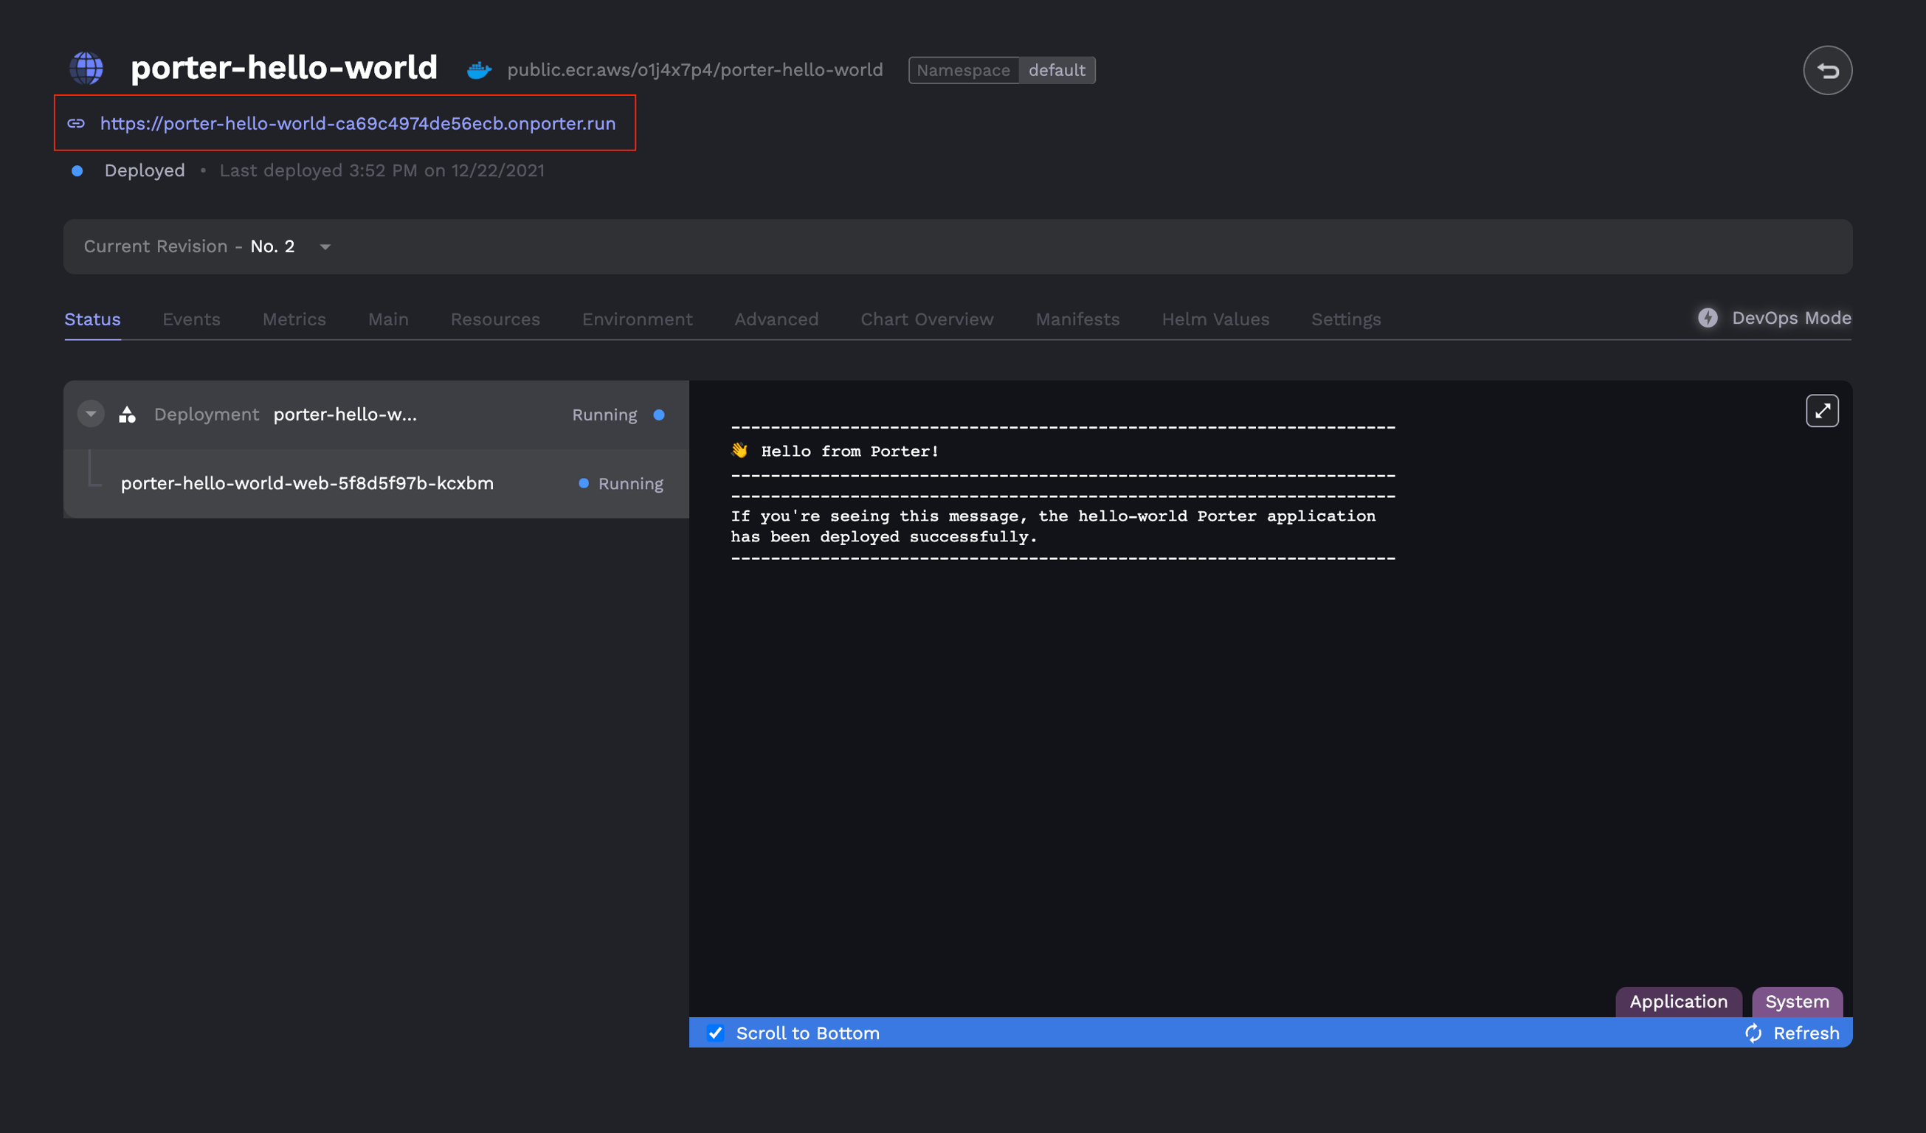The width and height of the screenshot is (1926, 1133).
Task: Collapse the Deployment porter-hello-w... row
Action: 91,414
